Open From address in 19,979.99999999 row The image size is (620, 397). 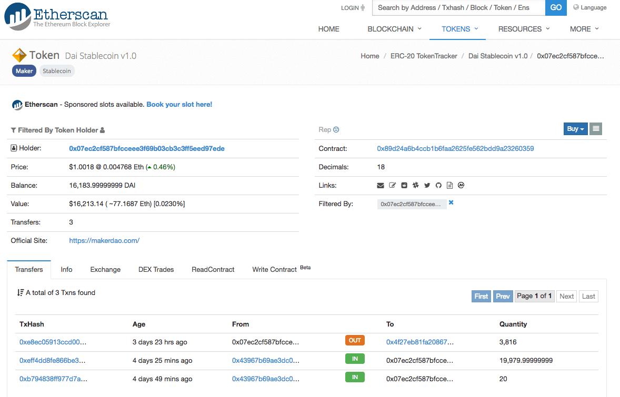[x=266, y=360]
